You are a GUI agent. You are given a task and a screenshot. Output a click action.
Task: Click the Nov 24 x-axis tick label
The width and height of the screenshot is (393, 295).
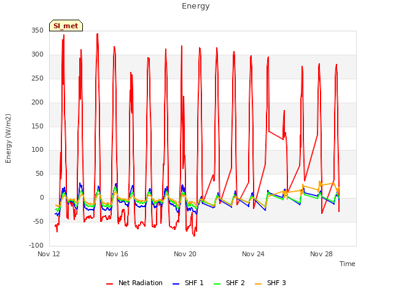253,254
